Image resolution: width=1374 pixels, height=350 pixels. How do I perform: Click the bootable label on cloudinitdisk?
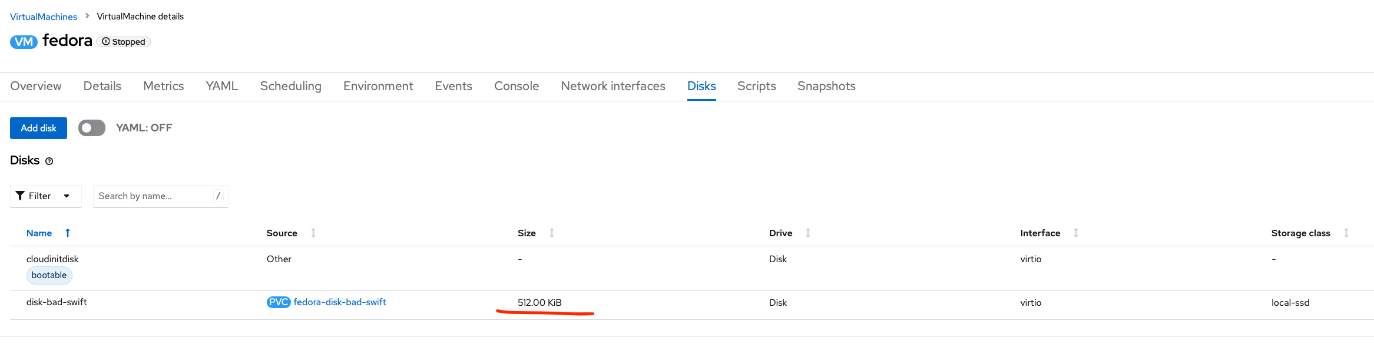pyautogui.click(x=49, y=275)
